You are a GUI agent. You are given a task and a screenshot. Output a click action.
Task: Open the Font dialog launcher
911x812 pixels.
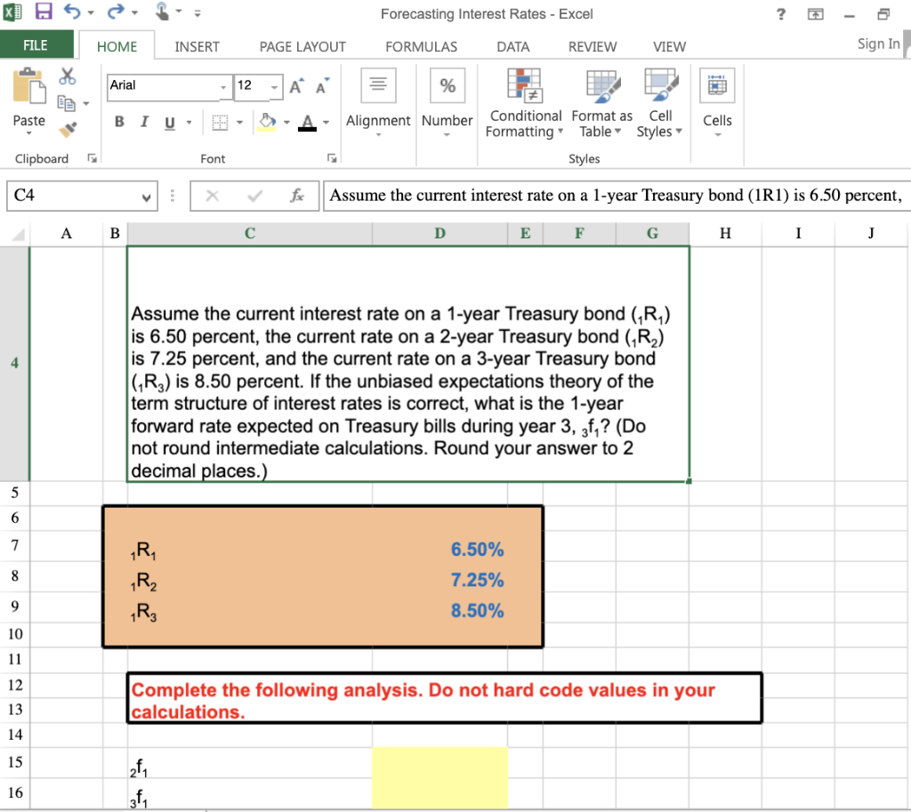click(x=332, y=158)
